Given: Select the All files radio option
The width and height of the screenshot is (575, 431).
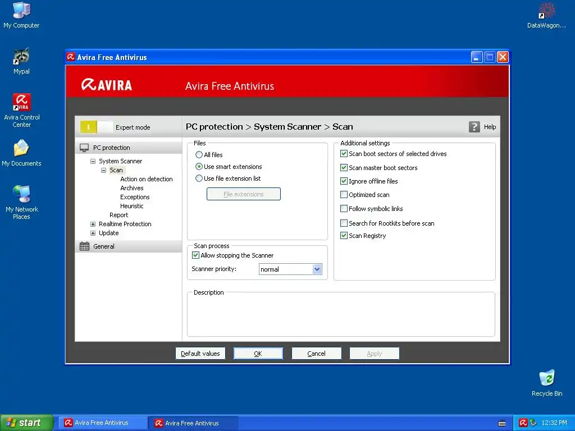Looking at the screenshot, I should tap(199, 155).
